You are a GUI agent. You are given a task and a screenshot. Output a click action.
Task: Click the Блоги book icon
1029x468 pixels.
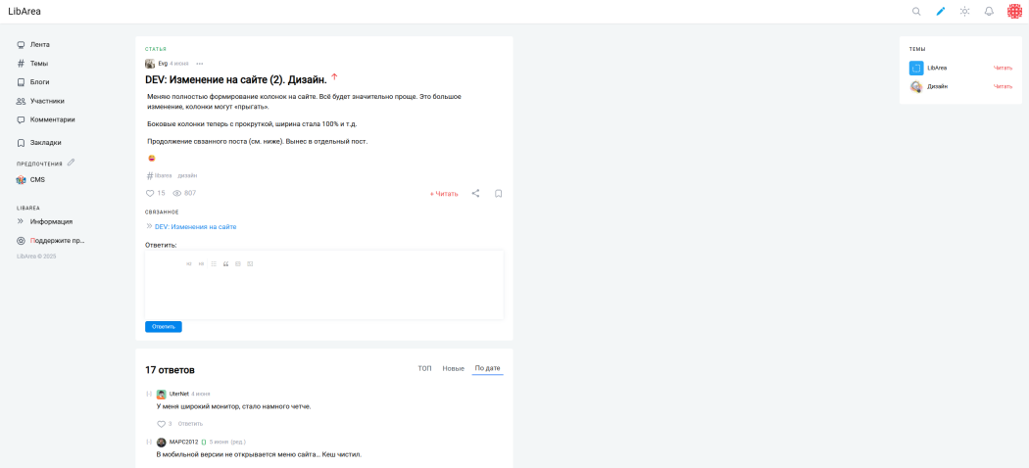click(21, 82)
